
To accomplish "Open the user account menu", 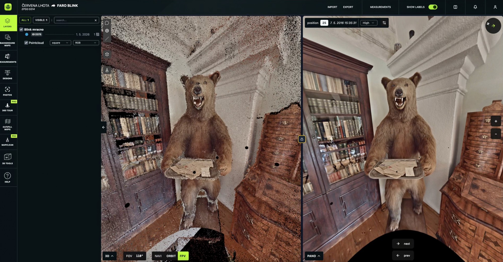I will pos(495,7).
